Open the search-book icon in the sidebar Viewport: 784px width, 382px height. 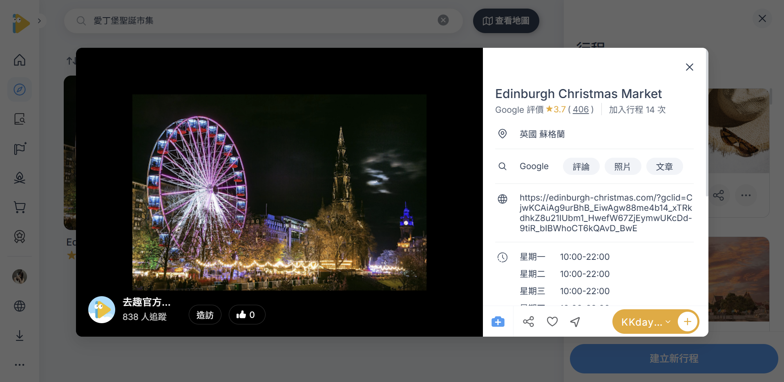pyautogui.click(x=20, y=119)
